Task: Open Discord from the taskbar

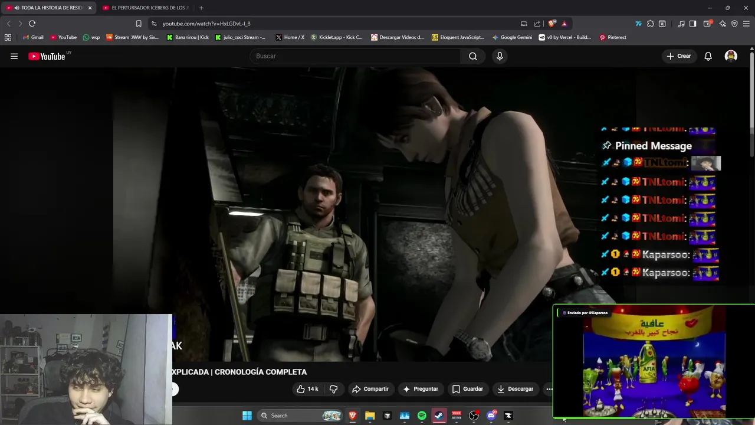Action: pos(491,416)
